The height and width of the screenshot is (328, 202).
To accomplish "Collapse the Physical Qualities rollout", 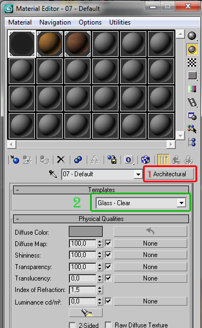I will tap(101, 219).
